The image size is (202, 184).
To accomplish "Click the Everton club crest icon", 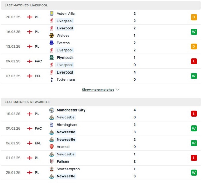I will pyautogui.click(x=52, y=43).
